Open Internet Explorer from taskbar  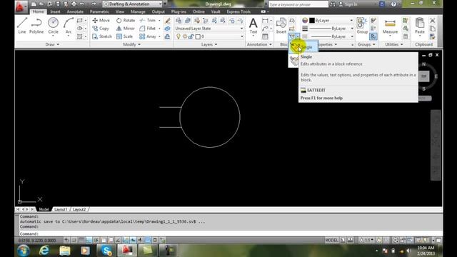point(44,251)
